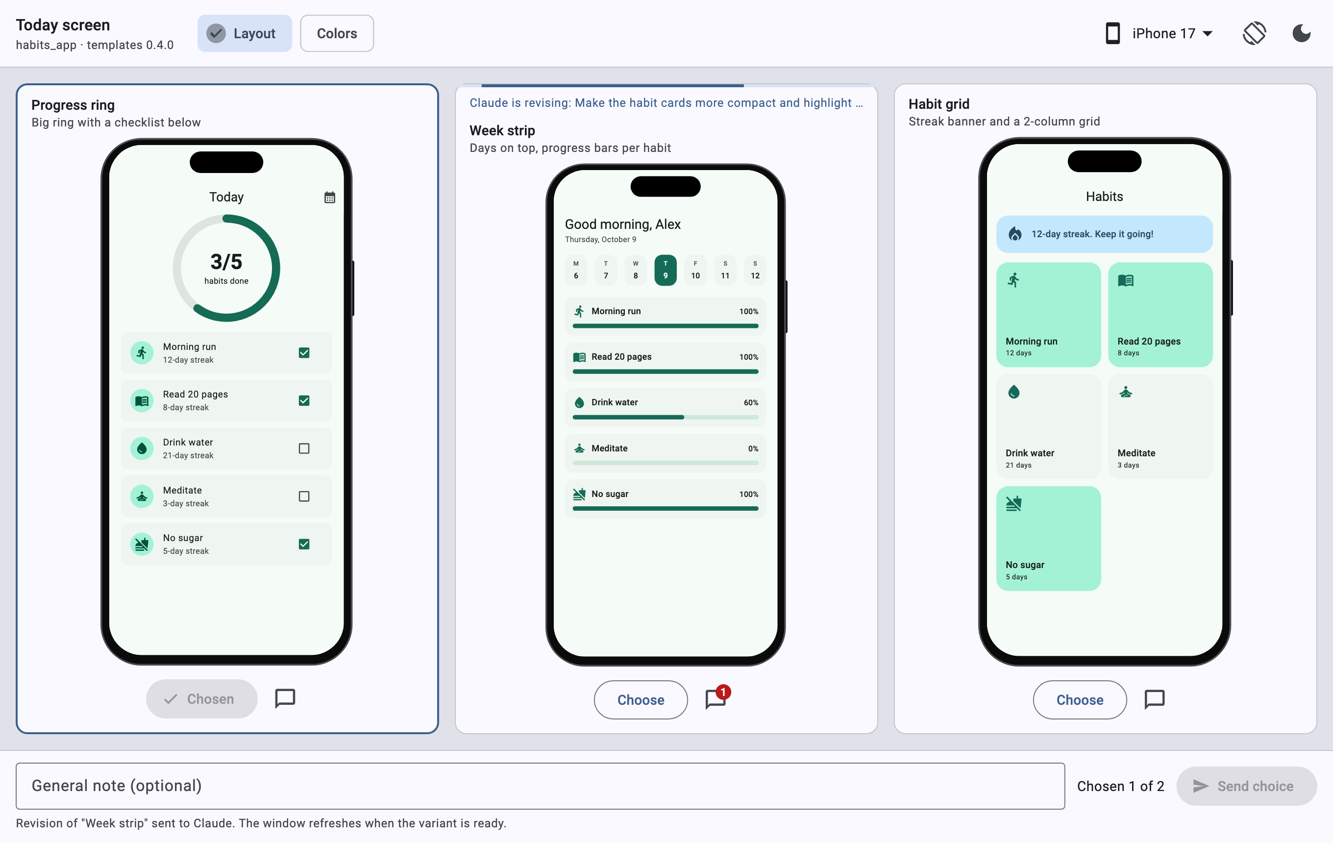Open comment icon under Habit grid
Image resolution: width=1333 pixels, height=843 pixels.
pos(1154,699)
